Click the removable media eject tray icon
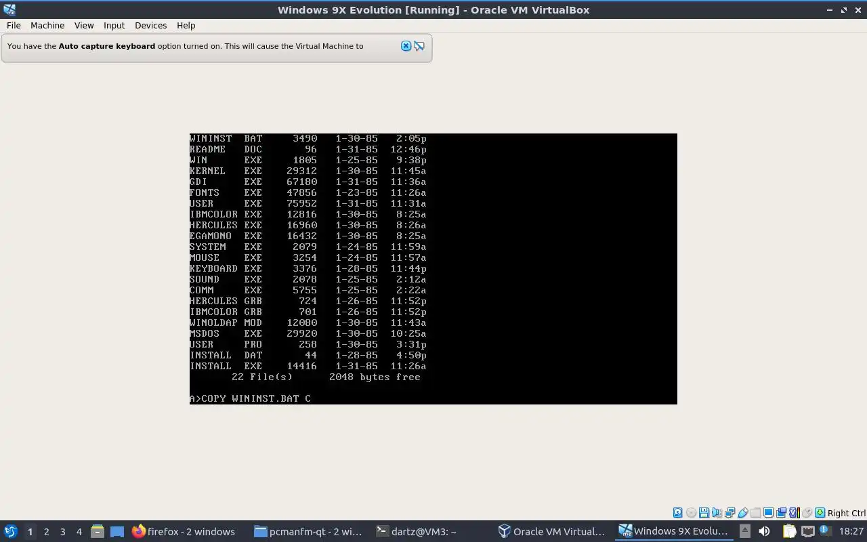The height and width of the screenshot is (542, 867). click(x=745, y=531)
